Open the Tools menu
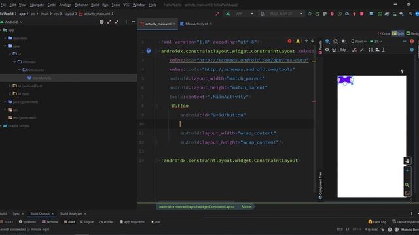Image resolution: width=419 pixels, height=235 pixels. point(116,5)
